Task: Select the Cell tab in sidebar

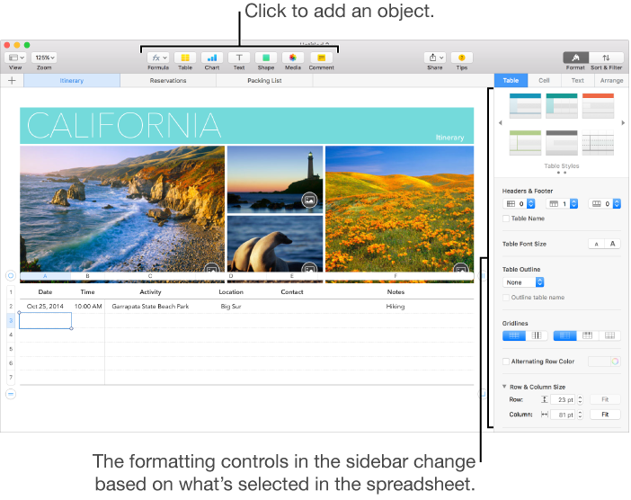Action: (x=544, y=81)
